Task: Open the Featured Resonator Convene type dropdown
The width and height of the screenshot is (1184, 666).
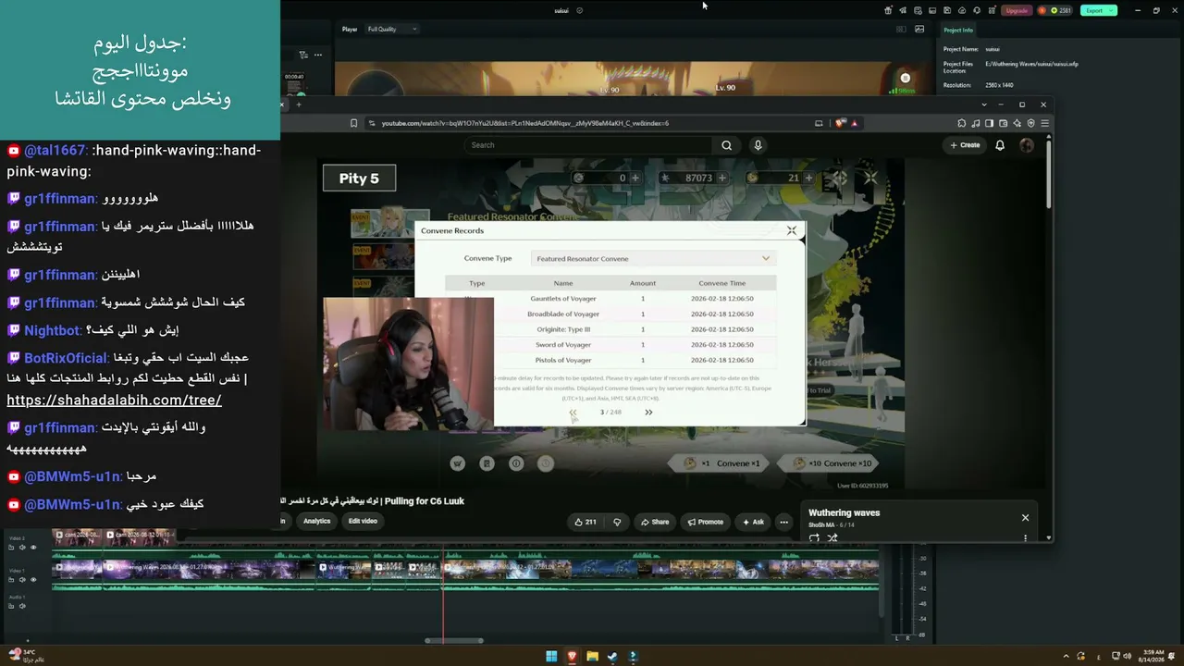Action: (x=653, y=258)
